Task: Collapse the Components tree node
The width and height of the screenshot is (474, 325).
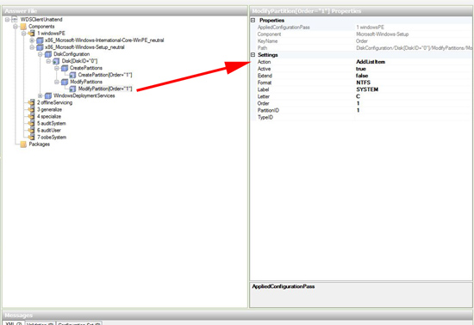Action: [16, 27]
